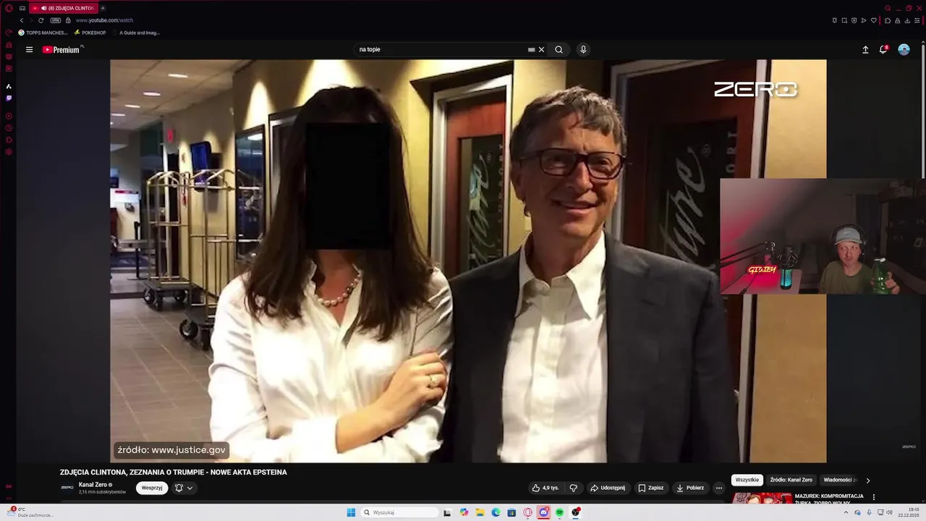Start voice search with the microphone
Viewport: 926px width, 521px height.
(583, 50)
